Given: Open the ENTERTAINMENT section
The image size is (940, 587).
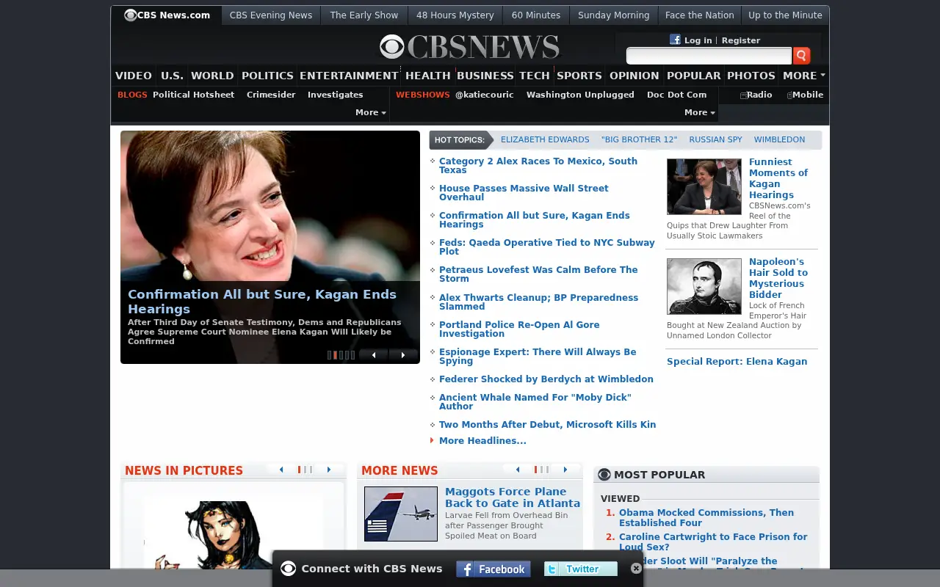Looking at the screenshot, I should (x=349, y=76).
